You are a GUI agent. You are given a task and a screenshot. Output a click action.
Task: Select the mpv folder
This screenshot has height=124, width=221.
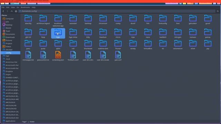coord(133,33)
